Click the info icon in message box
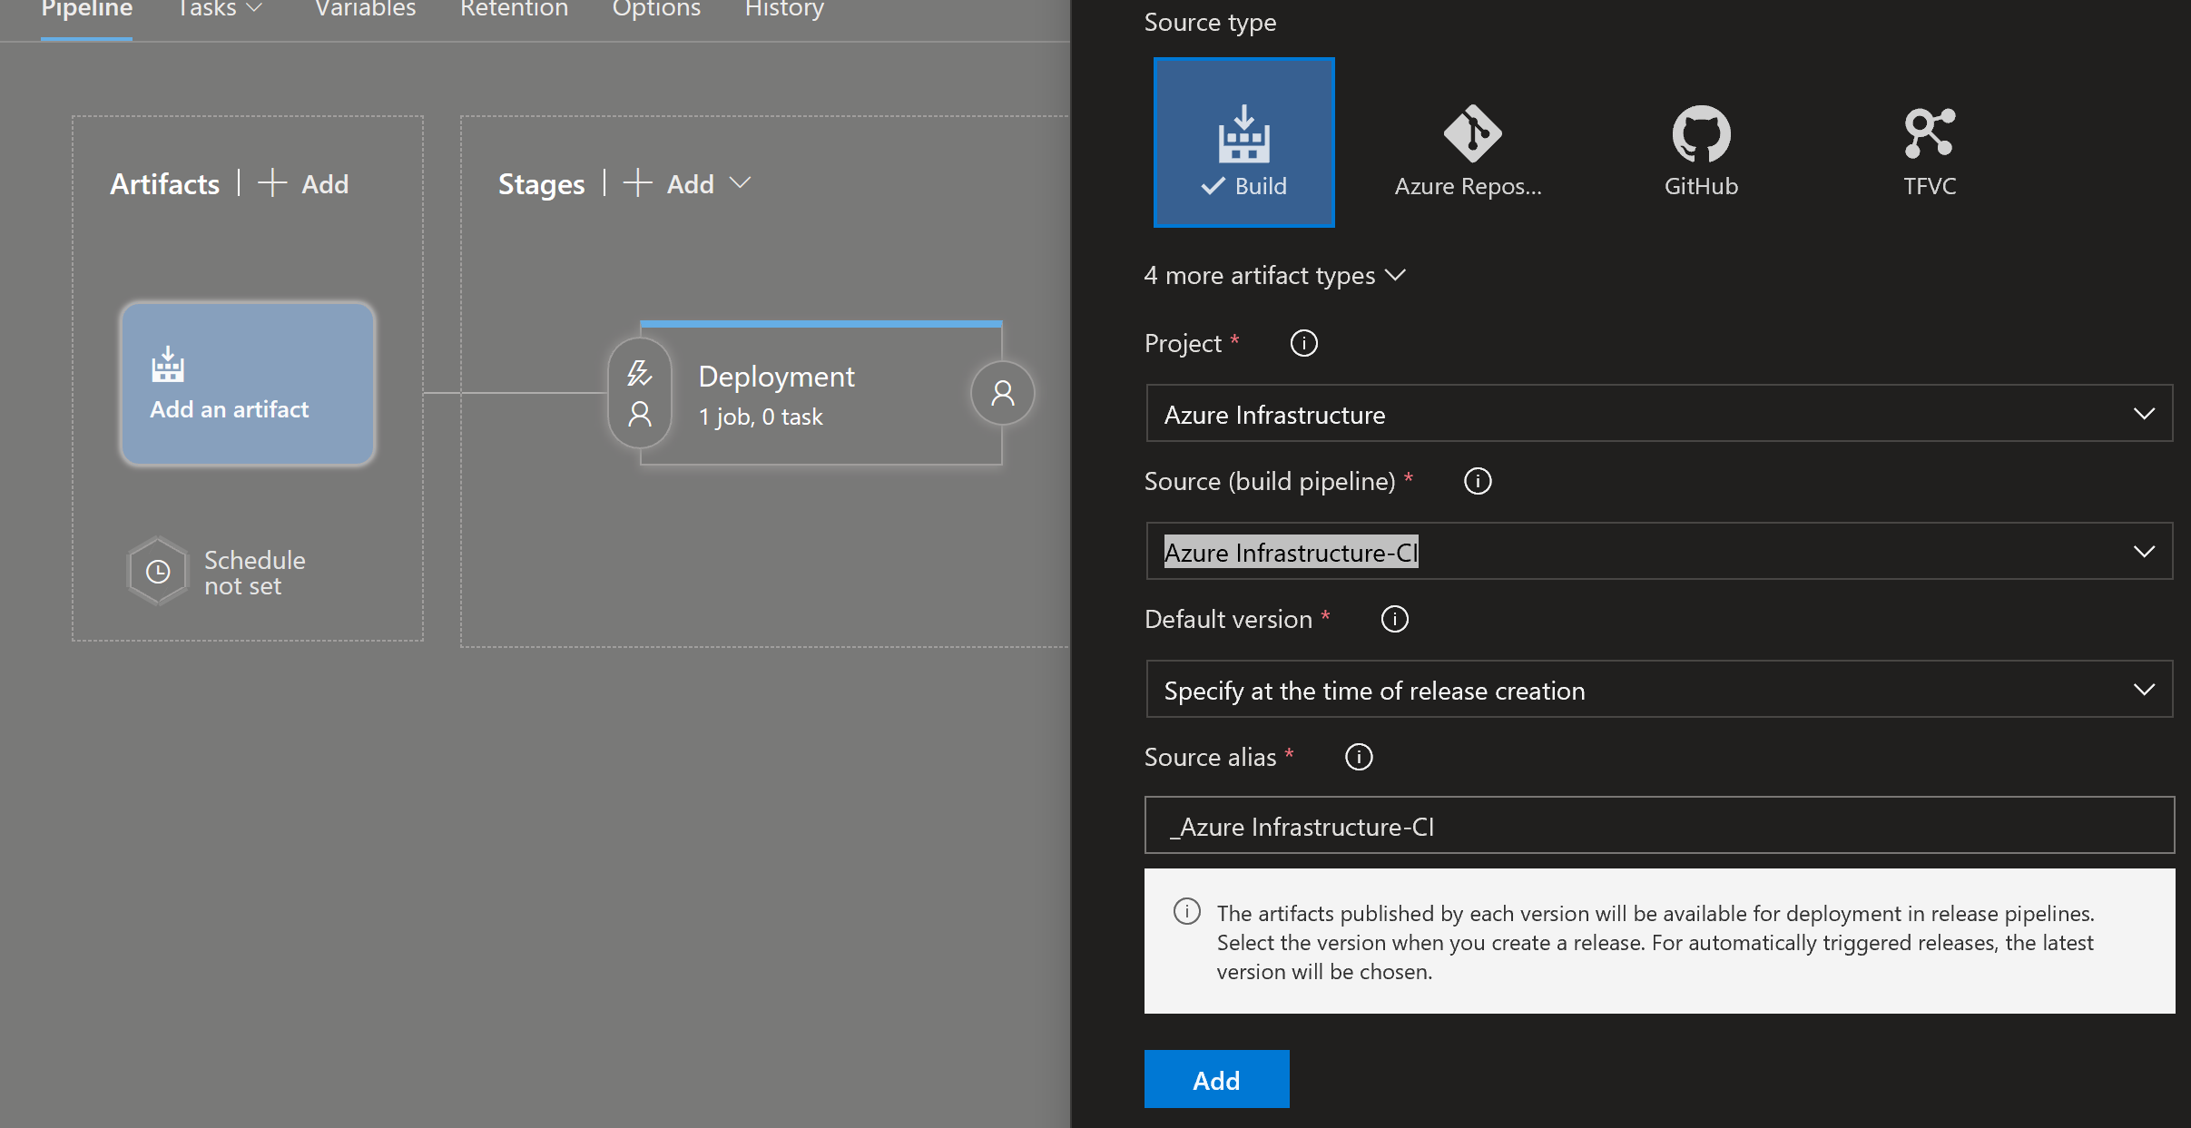2191x1128 pixels. (x=1186, y=911)
